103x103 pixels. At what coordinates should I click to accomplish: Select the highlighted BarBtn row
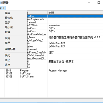(x=65, y=16)
